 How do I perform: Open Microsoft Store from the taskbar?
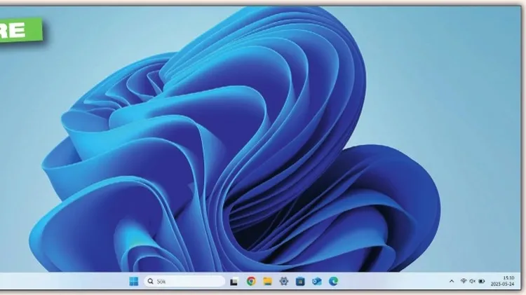[300, 281]
